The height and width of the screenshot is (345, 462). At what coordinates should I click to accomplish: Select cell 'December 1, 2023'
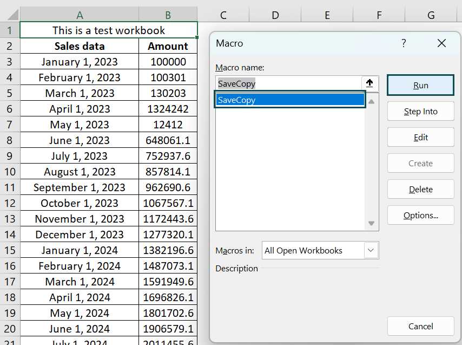80,235
